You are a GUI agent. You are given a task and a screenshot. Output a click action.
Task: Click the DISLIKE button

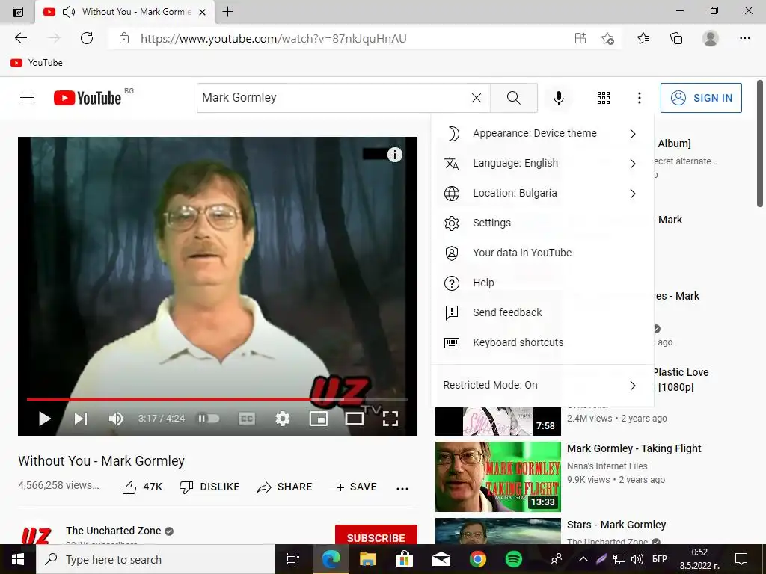click(x=209, y=487)
